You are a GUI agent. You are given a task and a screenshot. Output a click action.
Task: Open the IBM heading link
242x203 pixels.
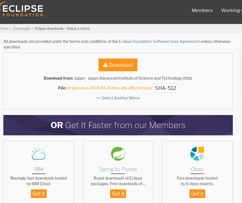(x=39, y=169)
